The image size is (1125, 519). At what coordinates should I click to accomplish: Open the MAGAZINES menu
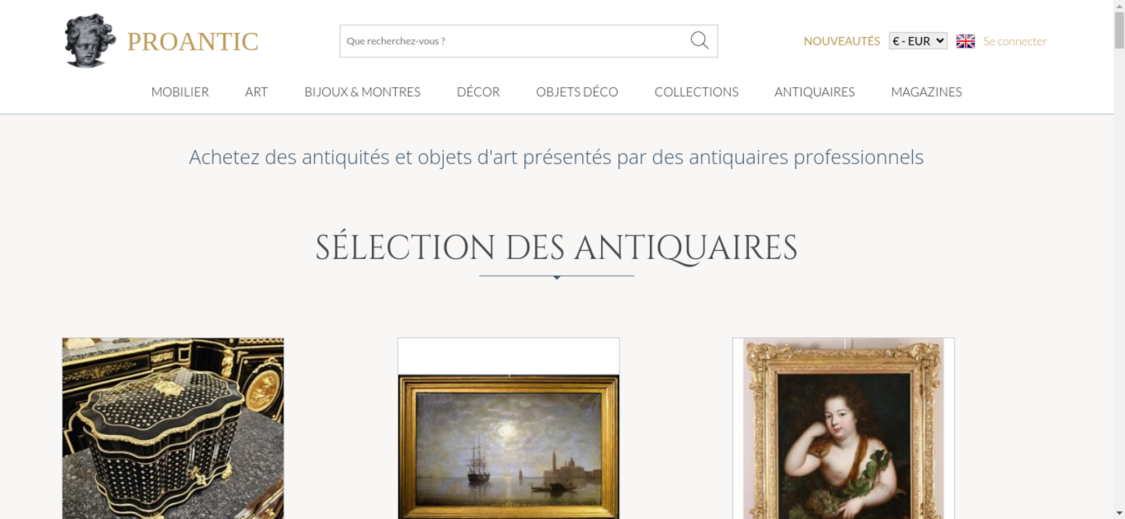926,92
